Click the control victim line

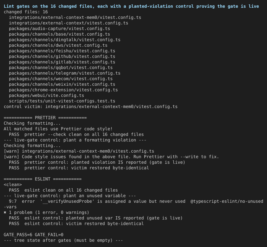pyautogui.click(x=91, y=106)
